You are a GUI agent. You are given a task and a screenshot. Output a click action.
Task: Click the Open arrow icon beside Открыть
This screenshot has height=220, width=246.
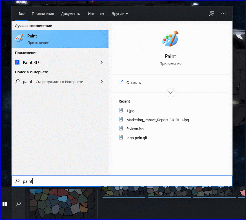point(121,82)
